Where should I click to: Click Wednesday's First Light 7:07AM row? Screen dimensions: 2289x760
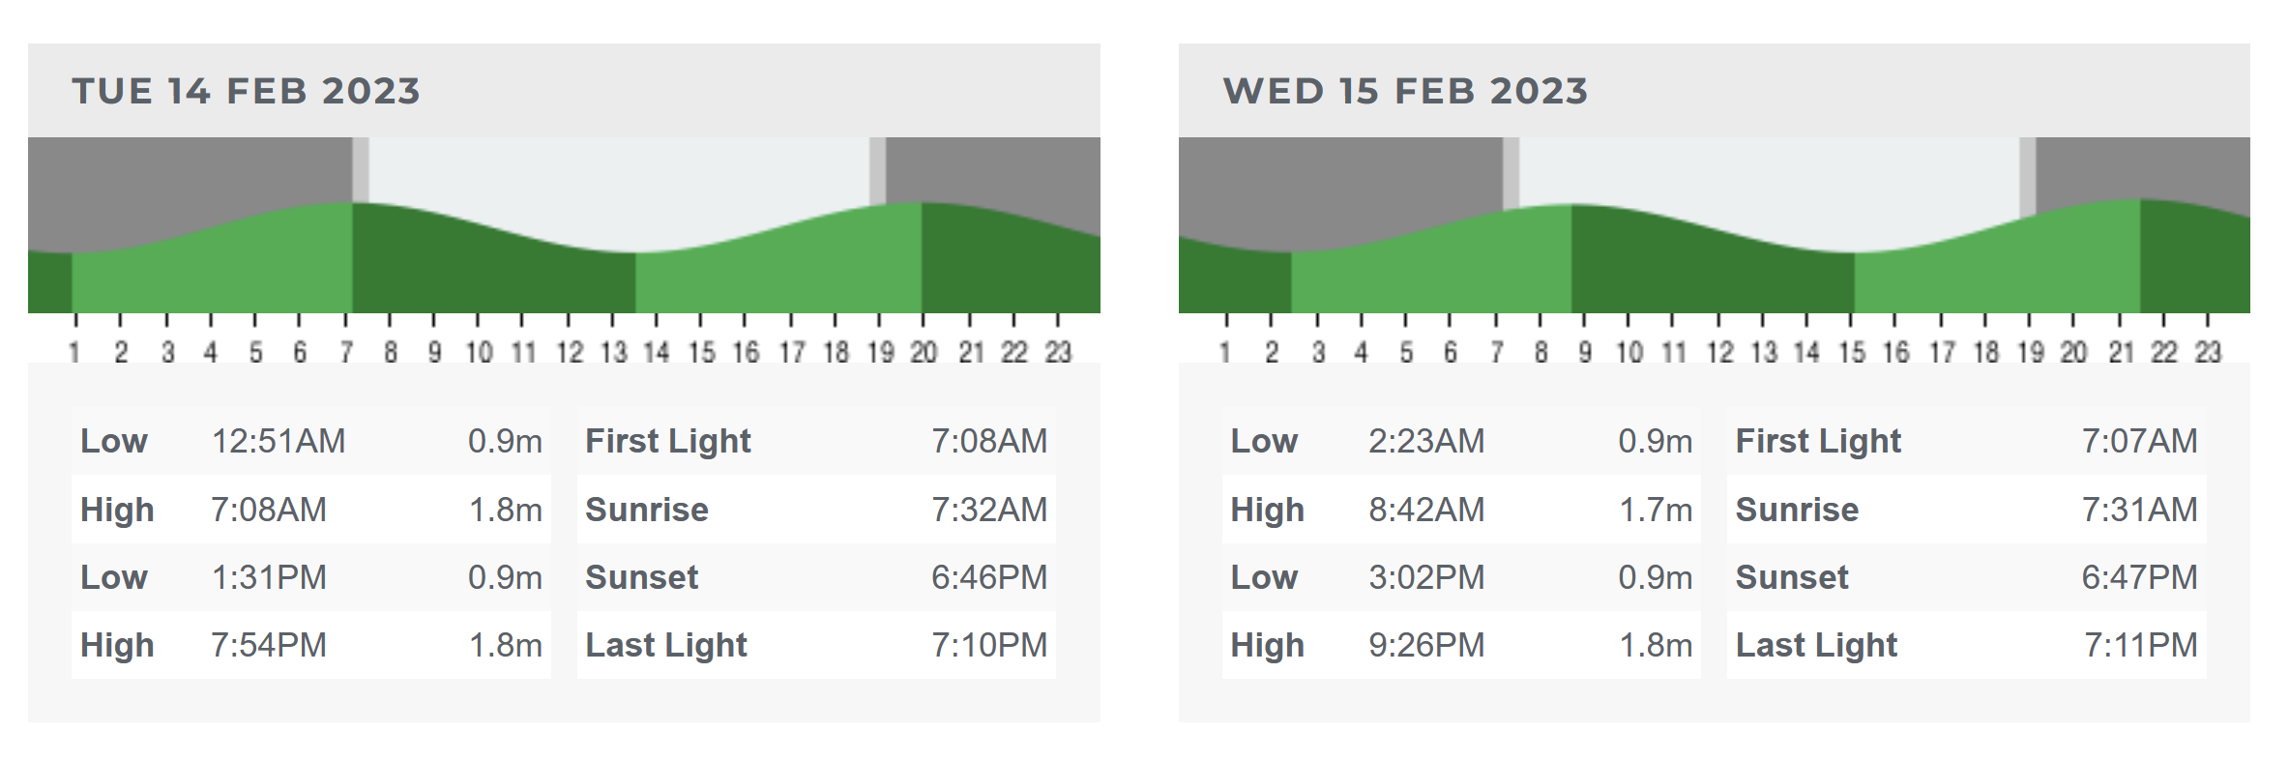pos(1967,441)
